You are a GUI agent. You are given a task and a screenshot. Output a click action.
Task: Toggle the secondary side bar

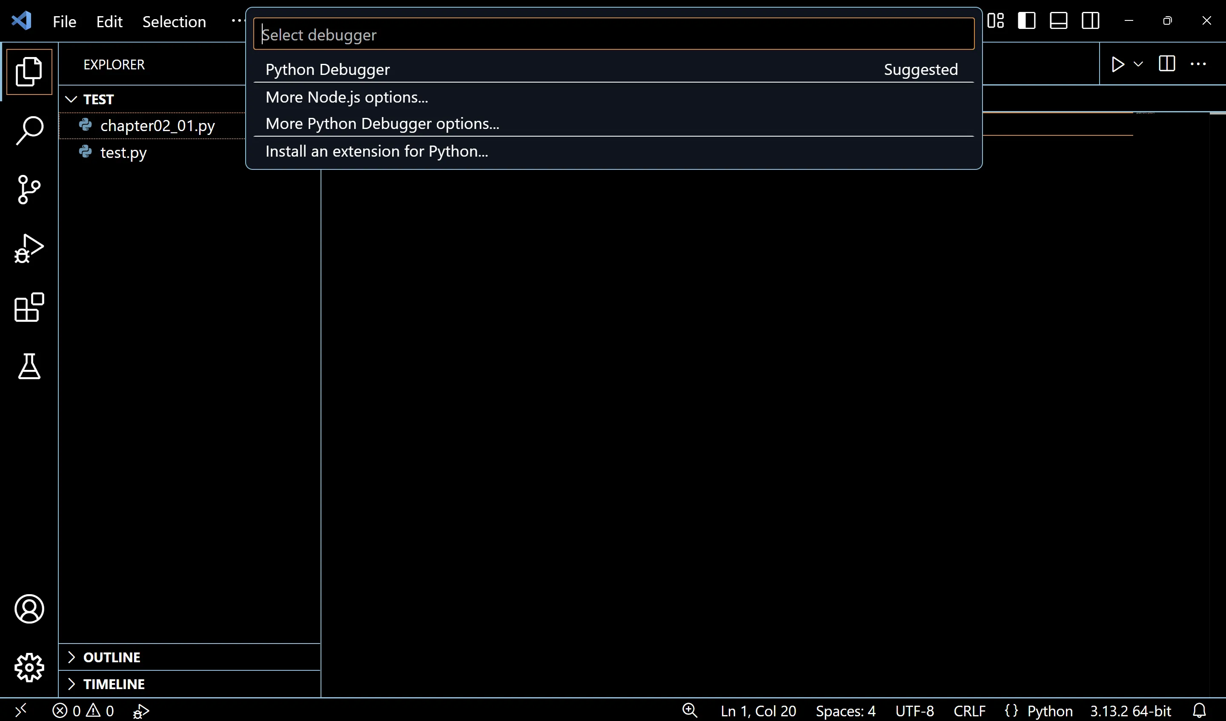click(x=1090, y=21)
